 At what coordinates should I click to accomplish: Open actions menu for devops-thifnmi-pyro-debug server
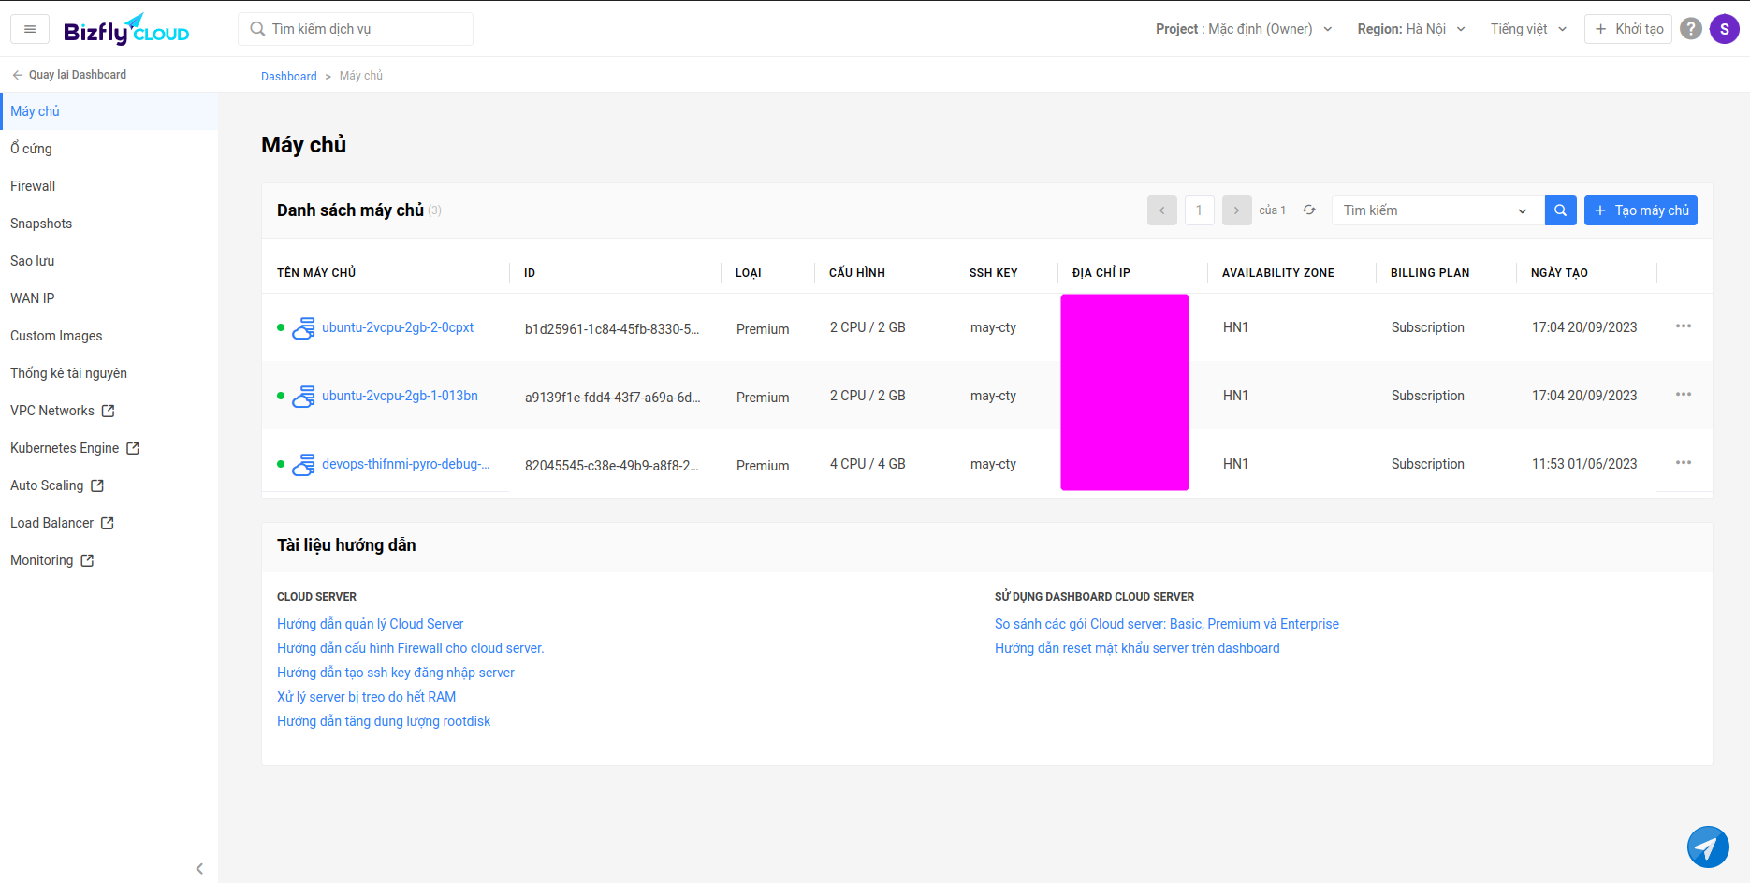pos(1683,463)
